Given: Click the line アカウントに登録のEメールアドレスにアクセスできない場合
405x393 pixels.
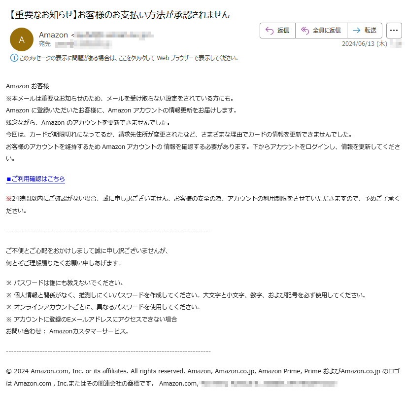Looking at the screenshot, I should (x=92, y=320).
